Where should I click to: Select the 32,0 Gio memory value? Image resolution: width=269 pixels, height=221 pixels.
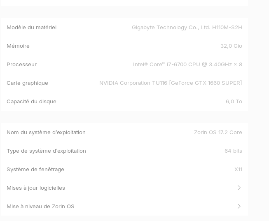coord(231,46)
